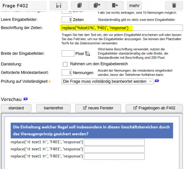
Task: Click the Beschriftung der Zeilen text field
Action: click(x=122, y=28)
